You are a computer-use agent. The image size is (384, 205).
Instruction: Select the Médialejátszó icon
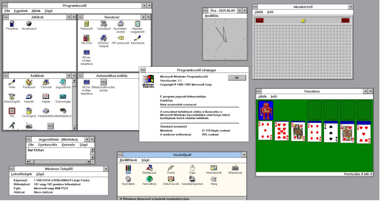pos(63,111)
